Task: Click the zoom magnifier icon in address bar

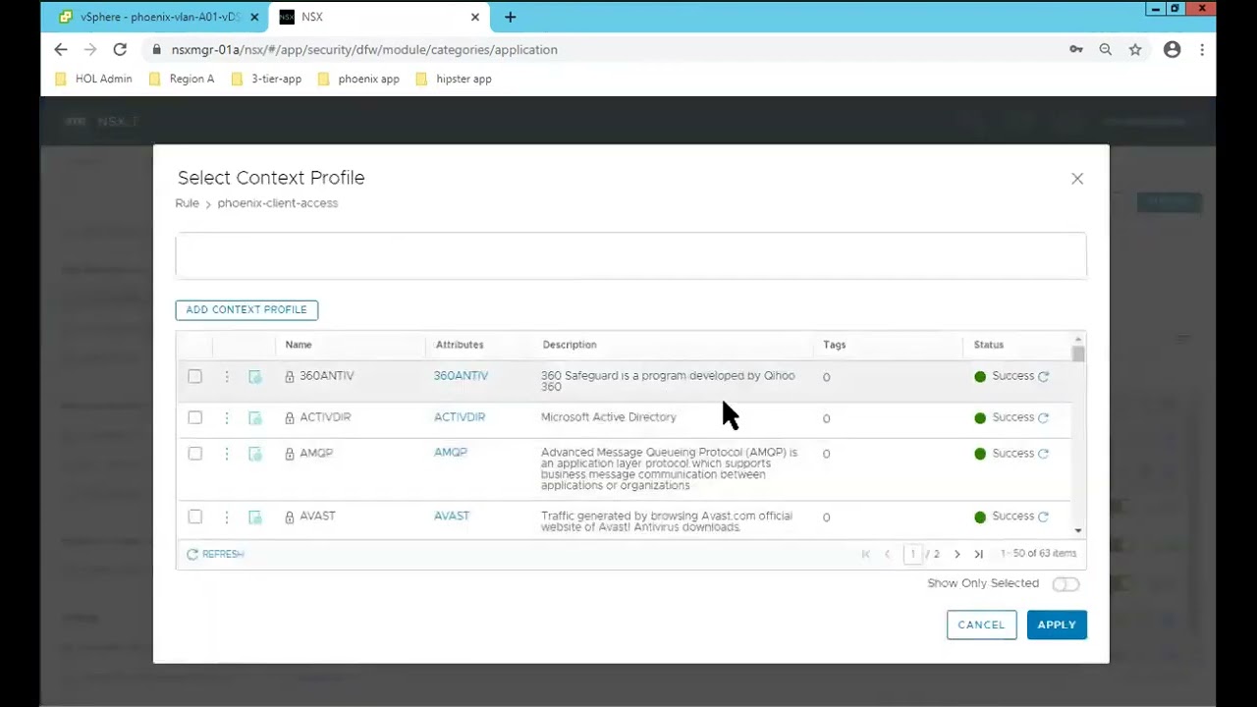Action: [1106, 49]
